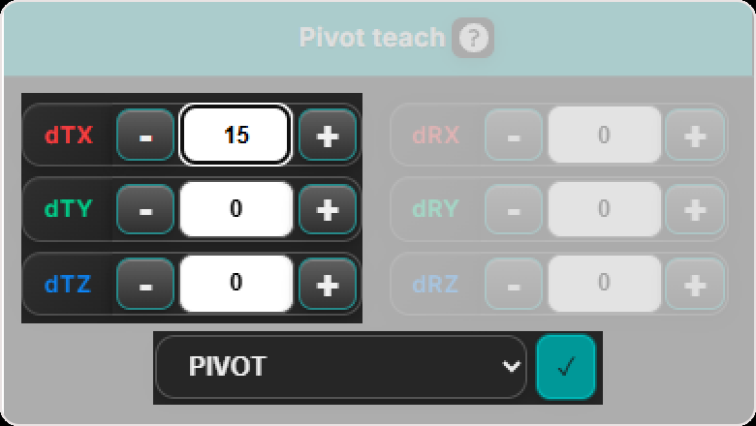
Task: Decrease dRZ with the minus button
Action: click(x=514, y=284)
